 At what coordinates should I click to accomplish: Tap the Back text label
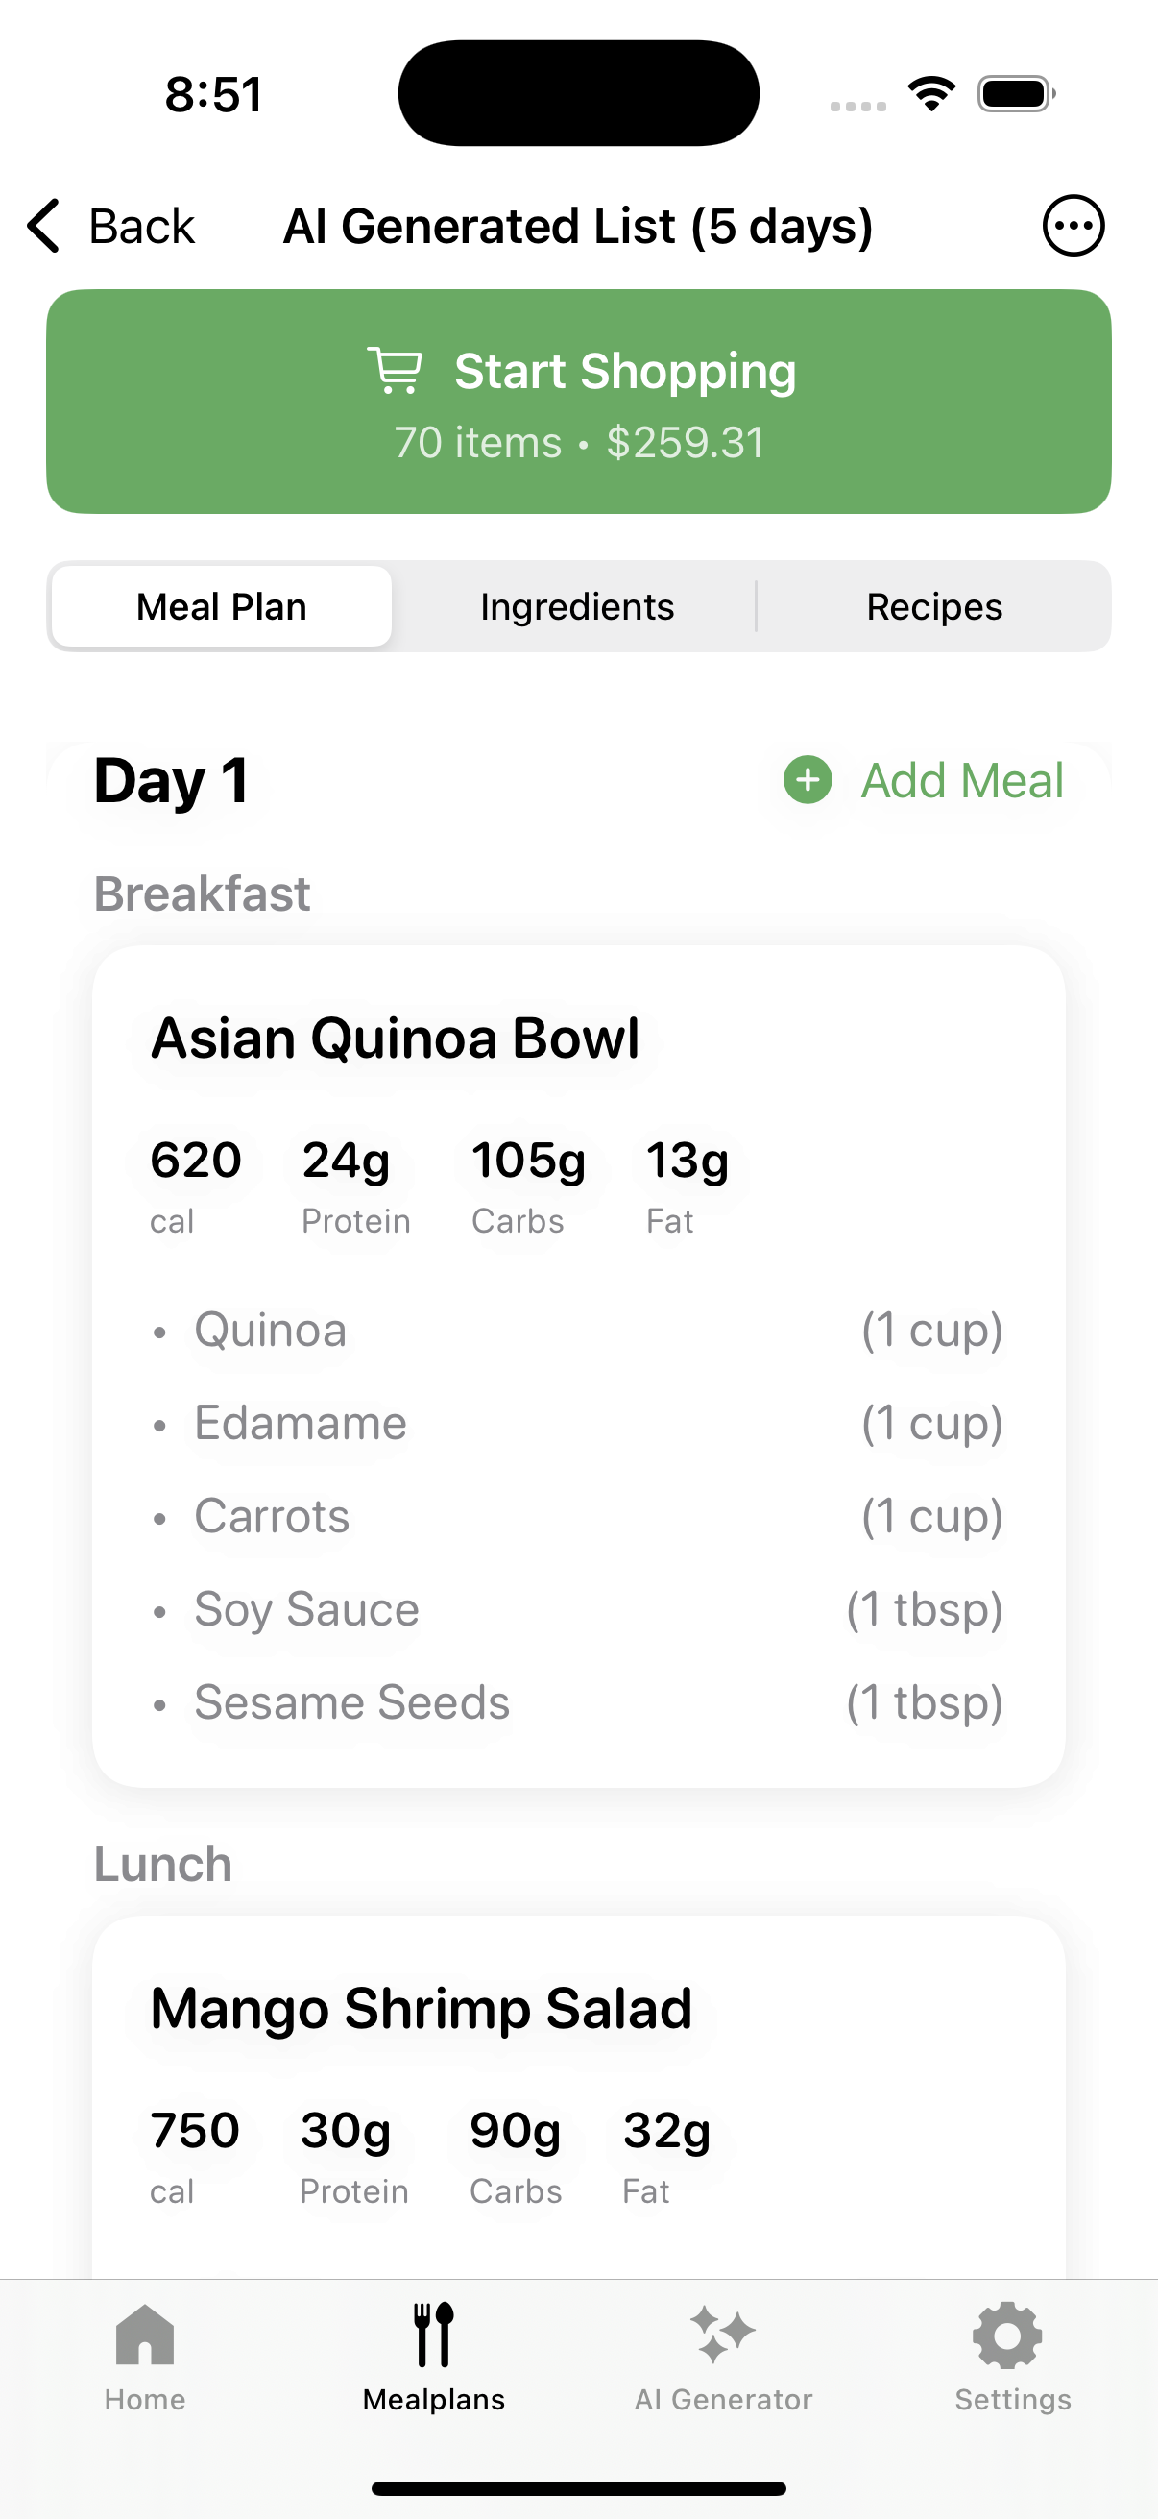[142, 226]
